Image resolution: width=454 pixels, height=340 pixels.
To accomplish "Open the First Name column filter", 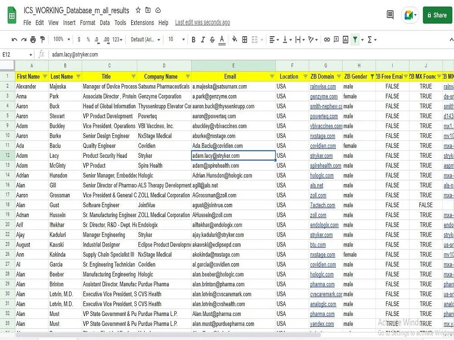I will [45, 77].
